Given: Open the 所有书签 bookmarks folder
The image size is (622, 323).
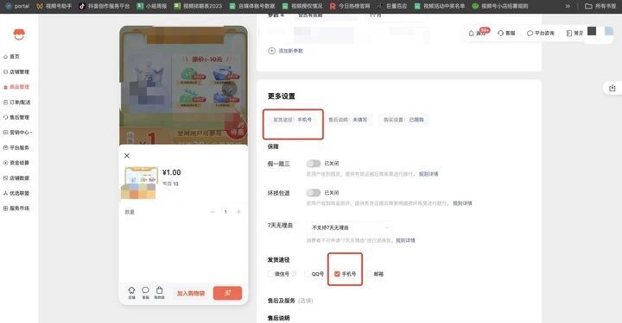Looking at the screenshot, I should (x=600, y=6).
